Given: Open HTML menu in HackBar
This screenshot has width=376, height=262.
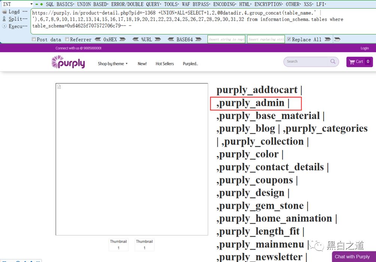Looking at the screenshot, I should pos(246,4).
